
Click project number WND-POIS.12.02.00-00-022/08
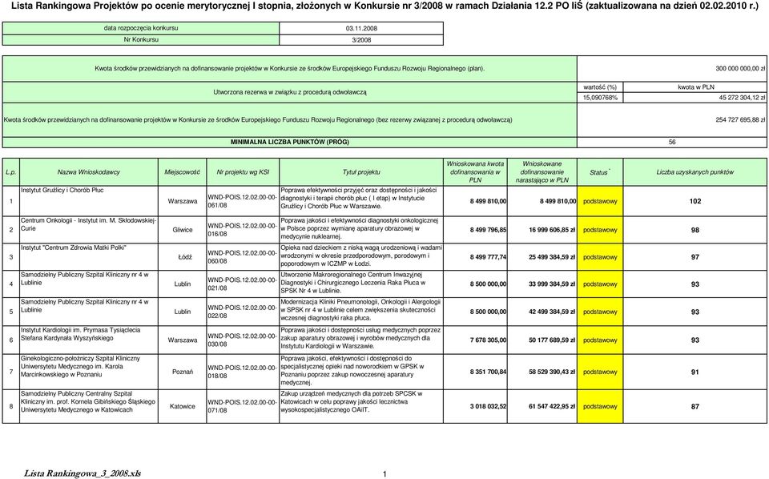pyautogui.click(x=243, y=312)
